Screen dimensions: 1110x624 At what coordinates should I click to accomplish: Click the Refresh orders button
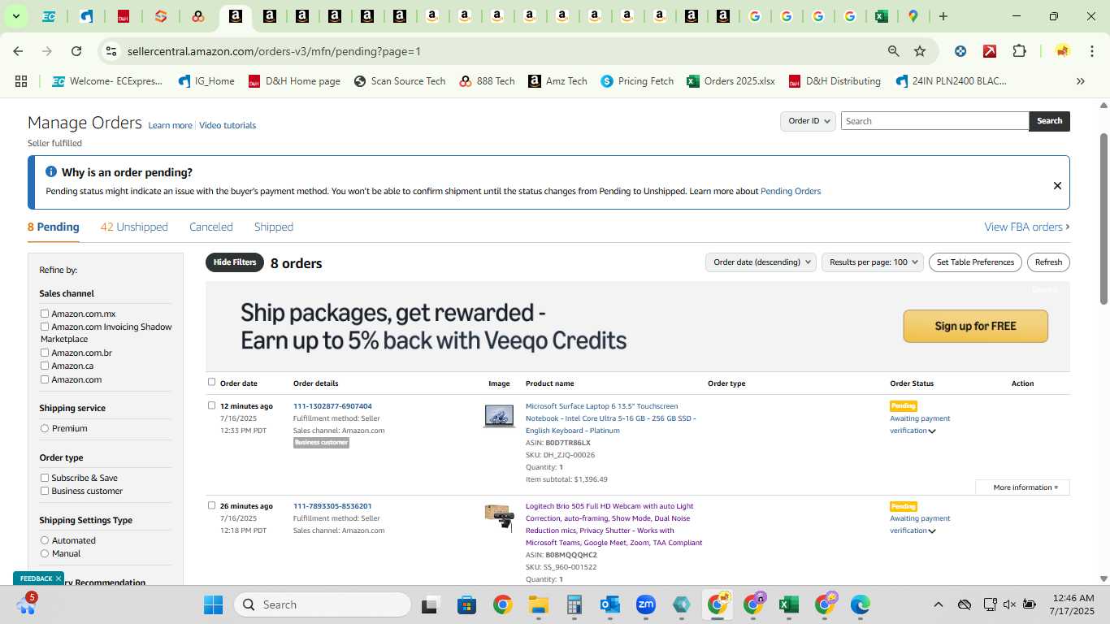point(1048,262)
